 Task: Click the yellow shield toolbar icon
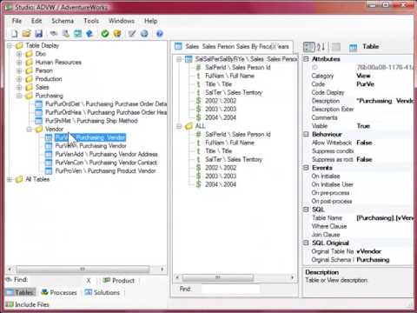click(117, 34)
